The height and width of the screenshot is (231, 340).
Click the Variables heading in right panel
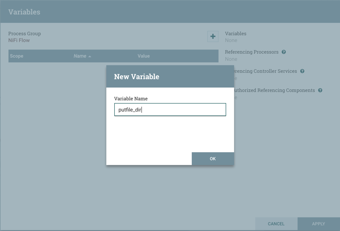click(236, 34)
